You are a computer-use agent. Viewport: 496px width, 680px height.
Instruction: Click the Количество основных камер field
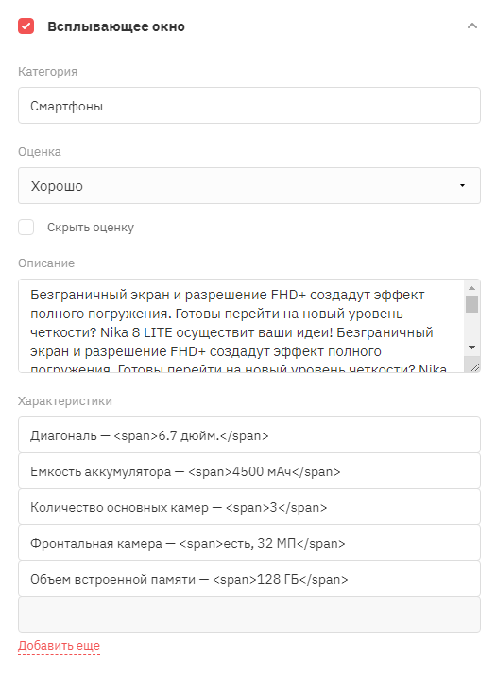pos(249,507)
